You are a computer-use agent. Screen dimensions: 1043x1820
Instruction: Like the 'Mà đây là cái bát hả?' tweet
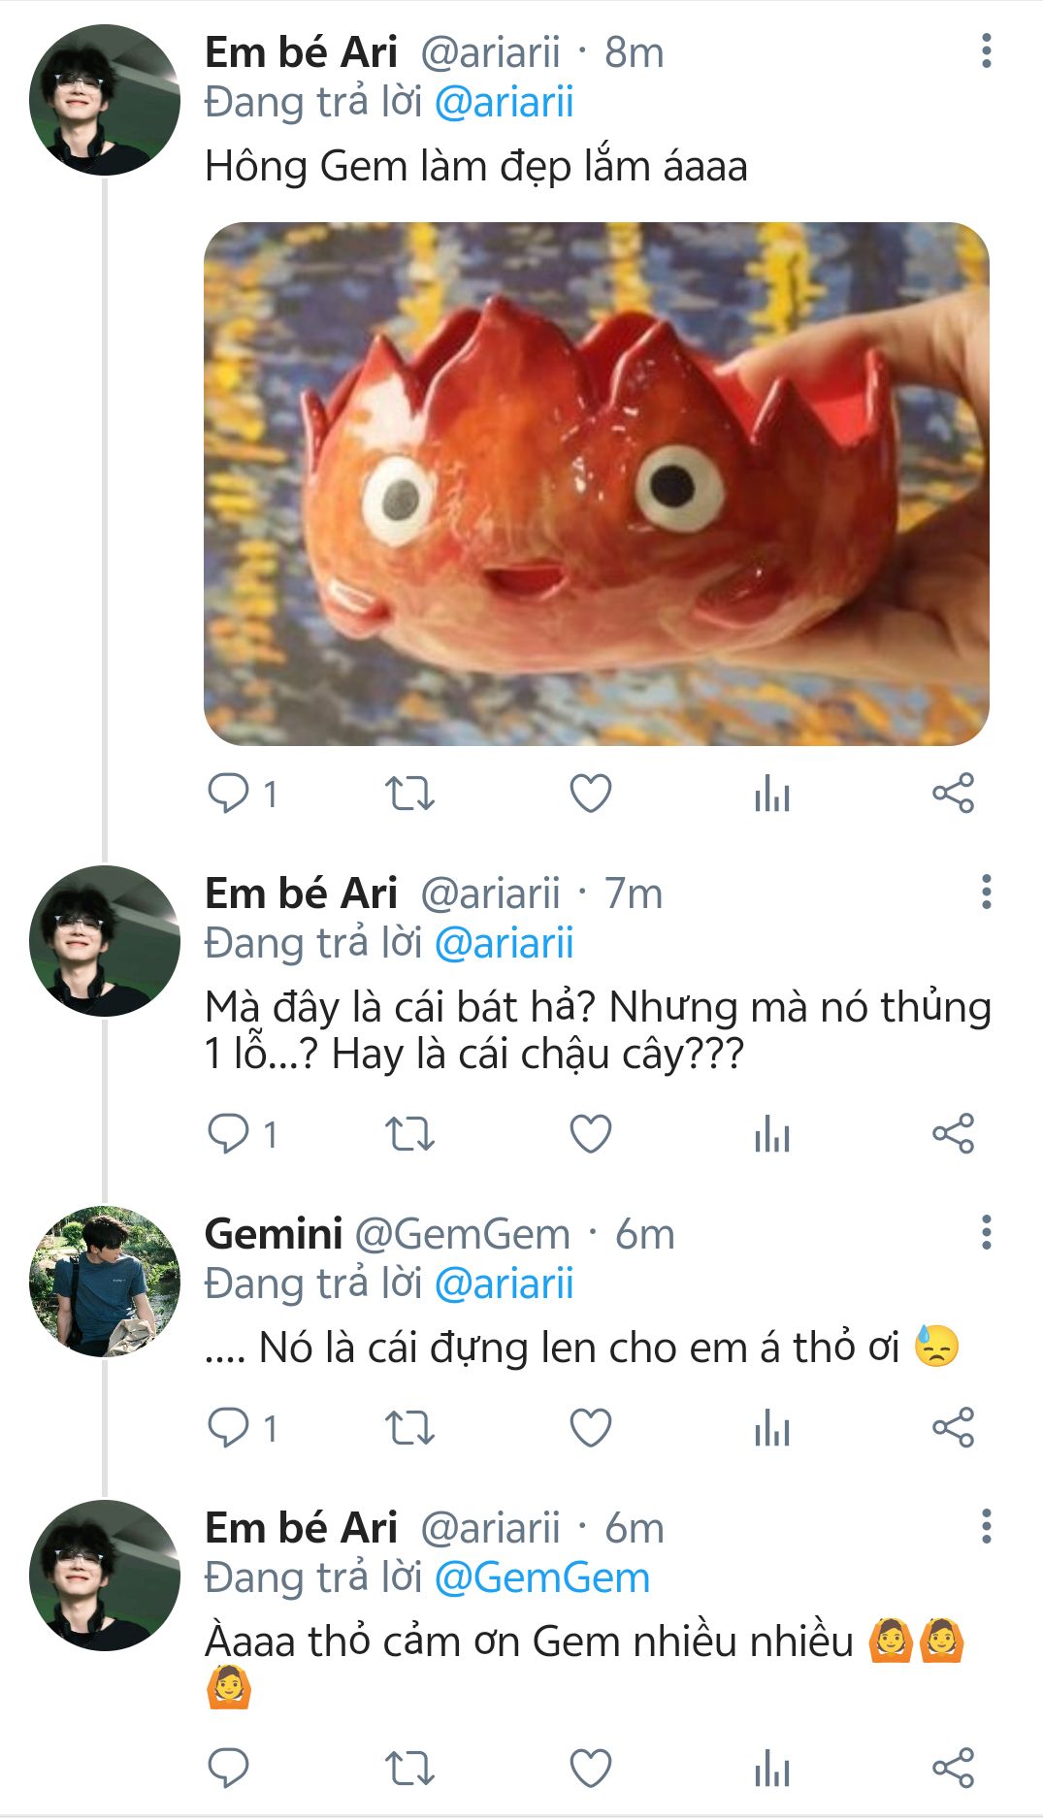coord(590,1134)
